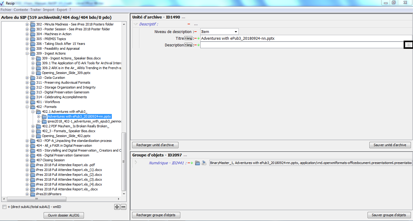Collapse the Descriptif section triangle

click(135, 24)
